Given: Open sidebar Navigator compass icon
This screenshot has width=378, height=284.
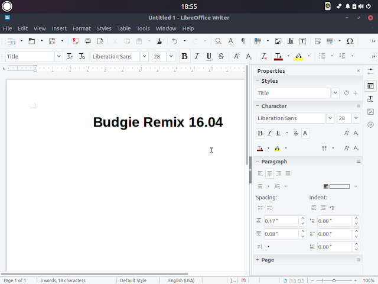Looking at the screenshot, I should pos(370,125).
